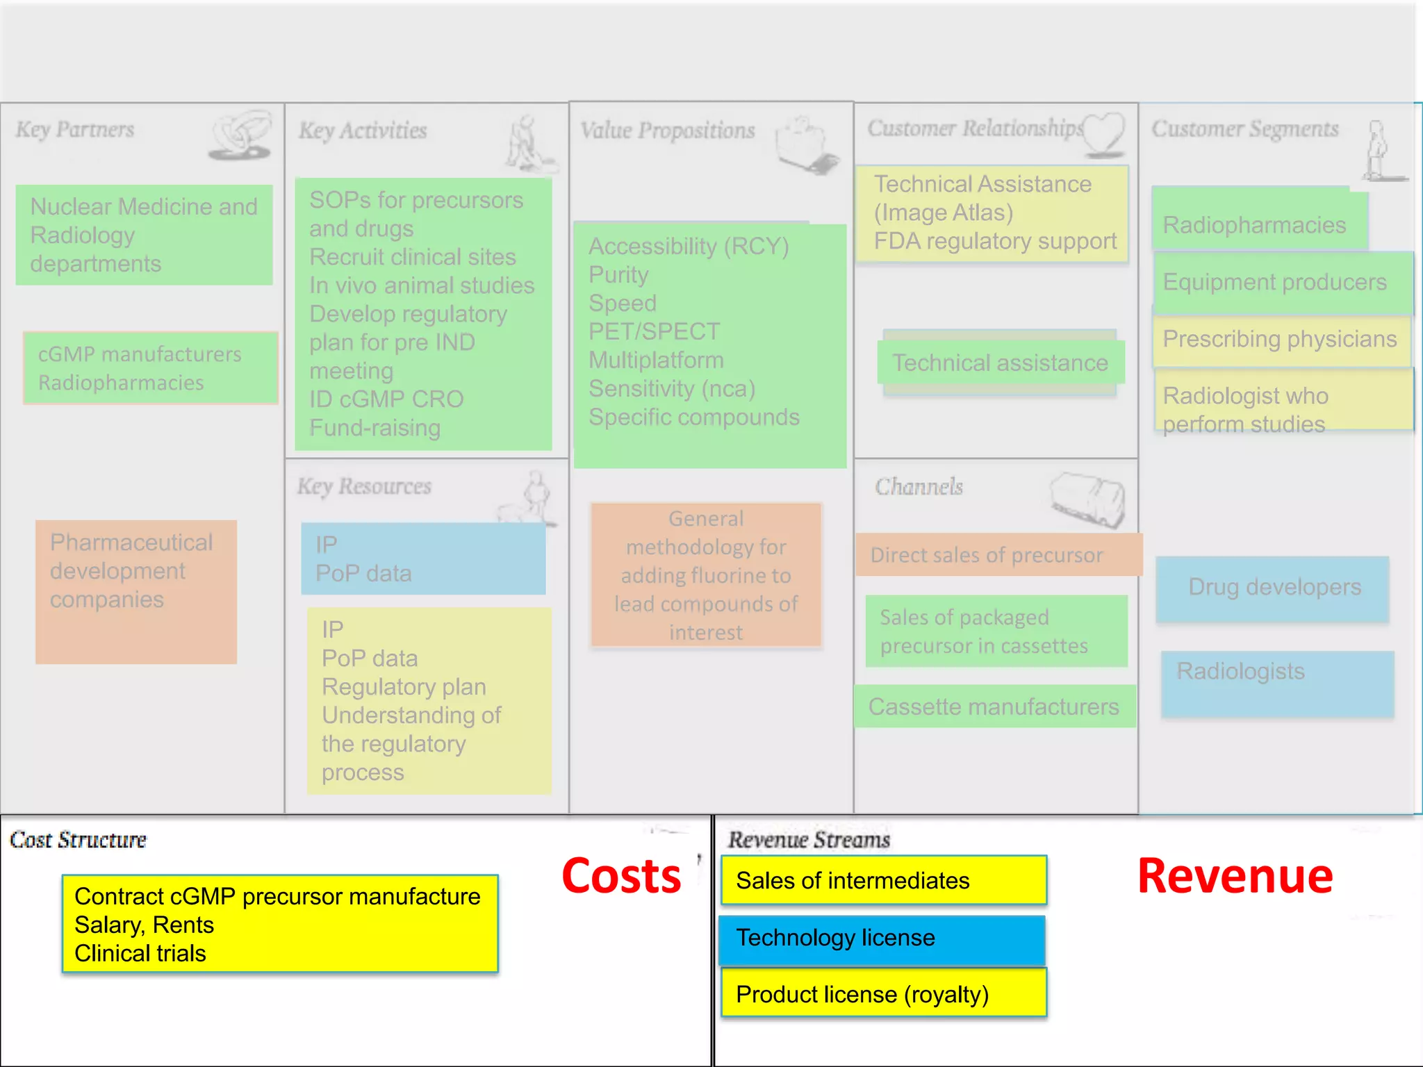
Task: Select the Contract cGMP precursor manufacture note
Action: [x=279, y=924]
